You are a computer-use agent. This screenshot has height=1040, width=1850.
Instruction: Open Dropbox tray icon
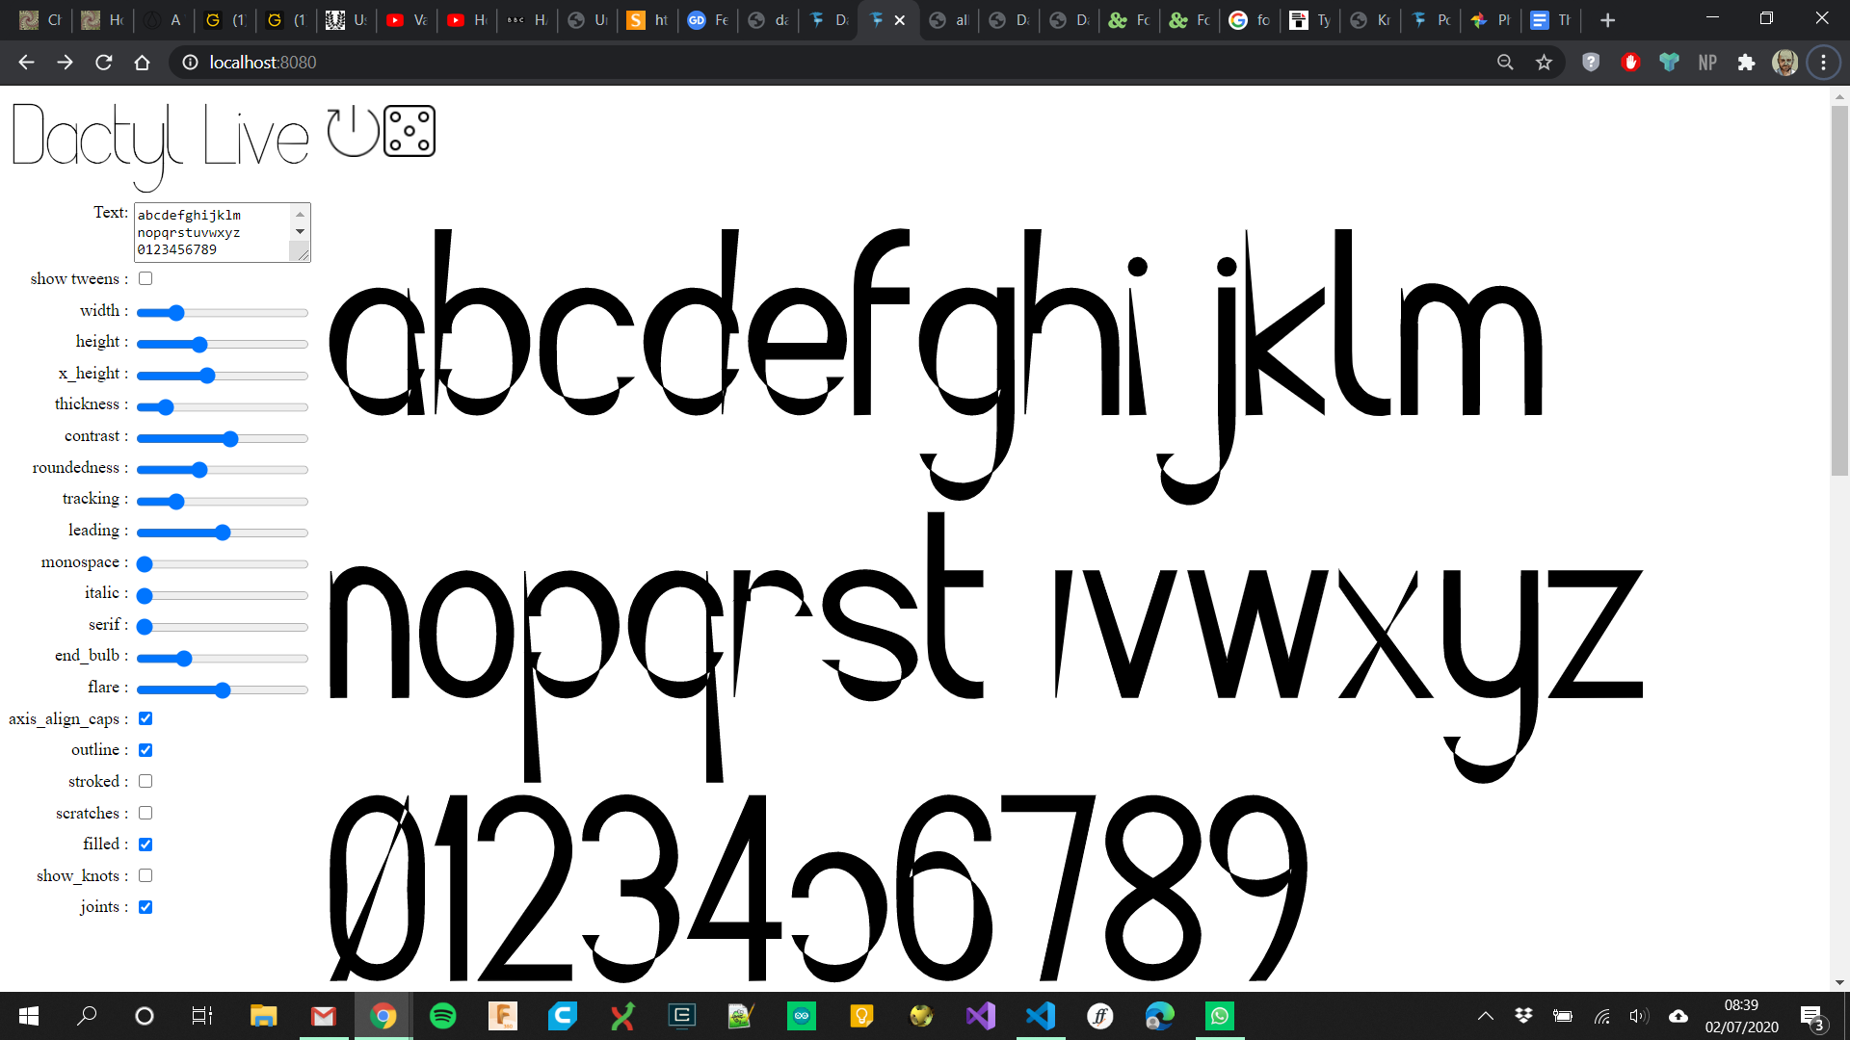tap(1523, 1016)
